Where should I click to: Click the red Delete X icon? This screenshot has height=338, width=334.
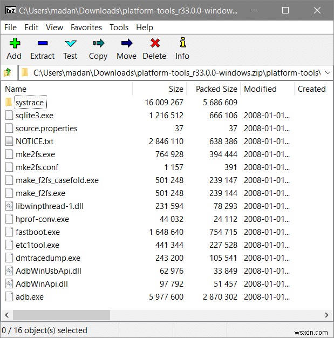tap(155, 43)
